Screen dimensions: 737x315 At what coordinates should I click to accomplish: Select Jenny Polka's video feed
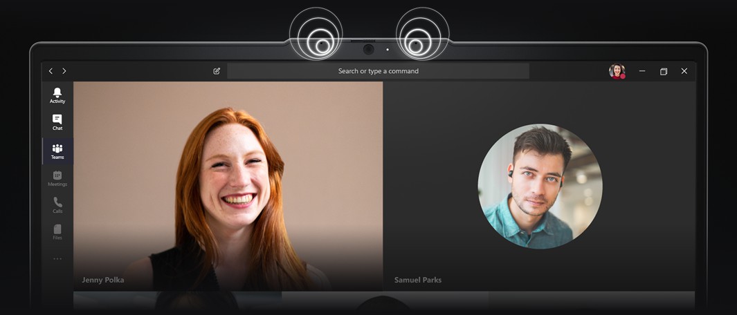click(228, 186)
